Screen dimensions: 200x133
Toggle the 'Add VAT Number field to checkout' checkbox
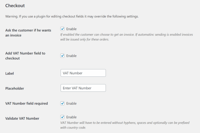click(62, 56)
